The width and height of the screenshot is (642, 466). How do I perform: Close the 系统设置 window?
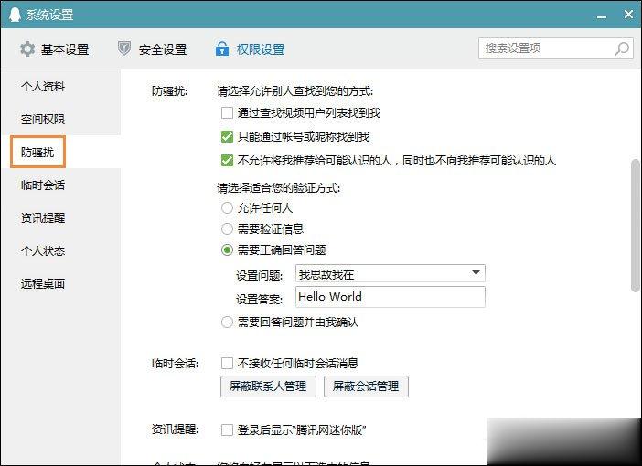628,15
